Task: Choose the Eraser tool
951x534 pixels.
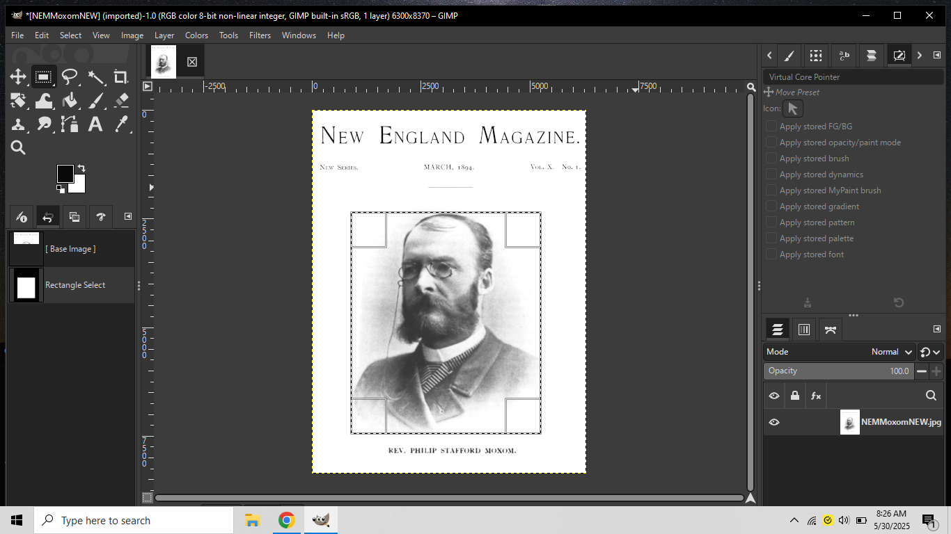Action: [121, 101]
